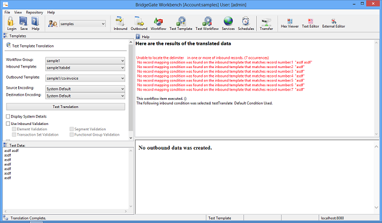Open the Help menu
Viewport: 382px width, 223px height.
(x=51, y=12)
